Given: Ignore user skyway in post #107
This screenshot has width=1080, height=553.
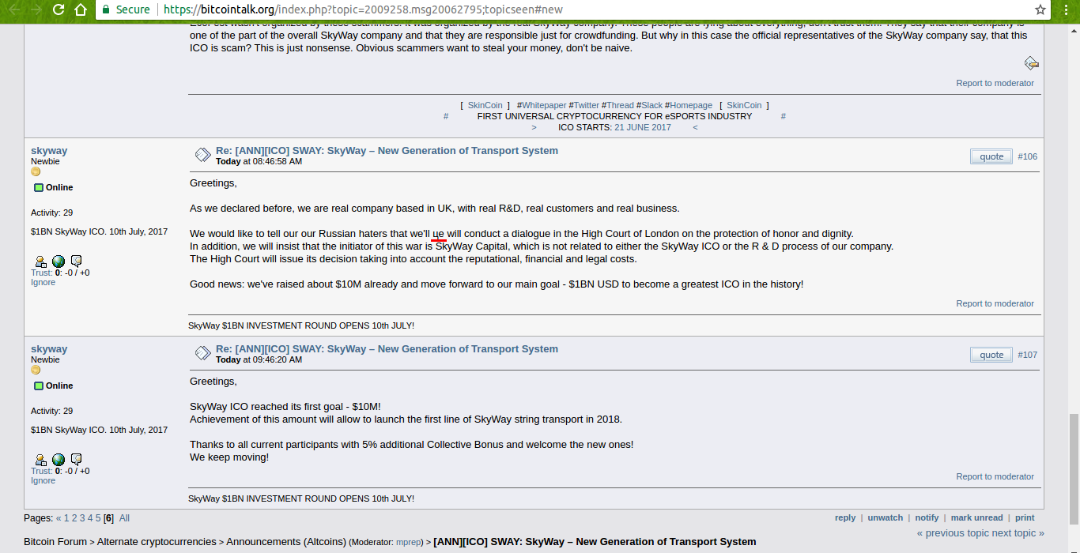Looking at the screenshot, I should click(x=43, y=480).
